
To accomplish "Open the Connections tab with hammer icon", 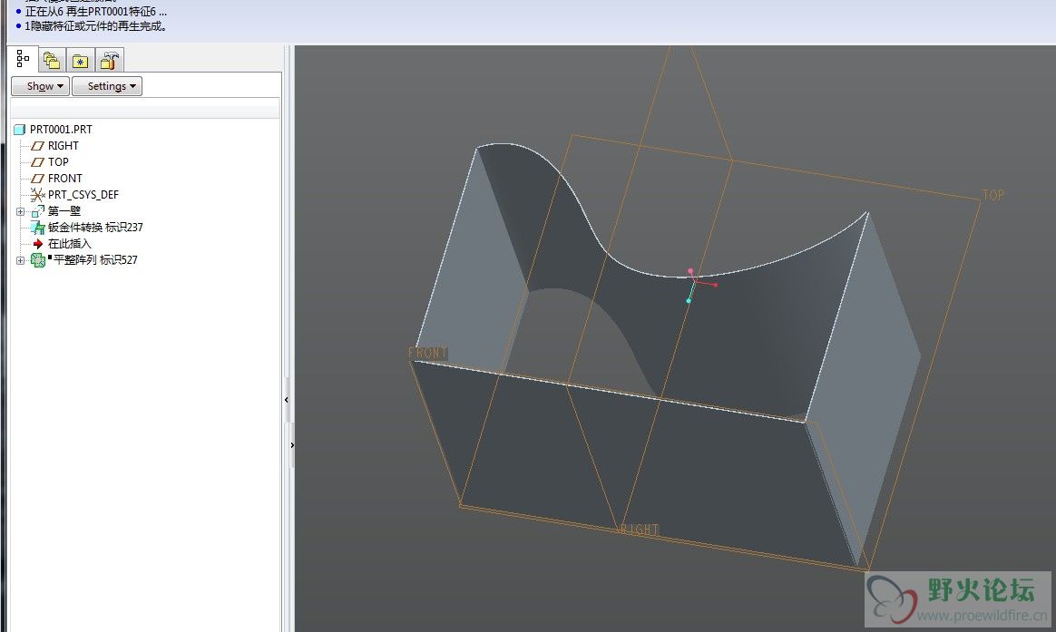I will click(x=109, y=61).
